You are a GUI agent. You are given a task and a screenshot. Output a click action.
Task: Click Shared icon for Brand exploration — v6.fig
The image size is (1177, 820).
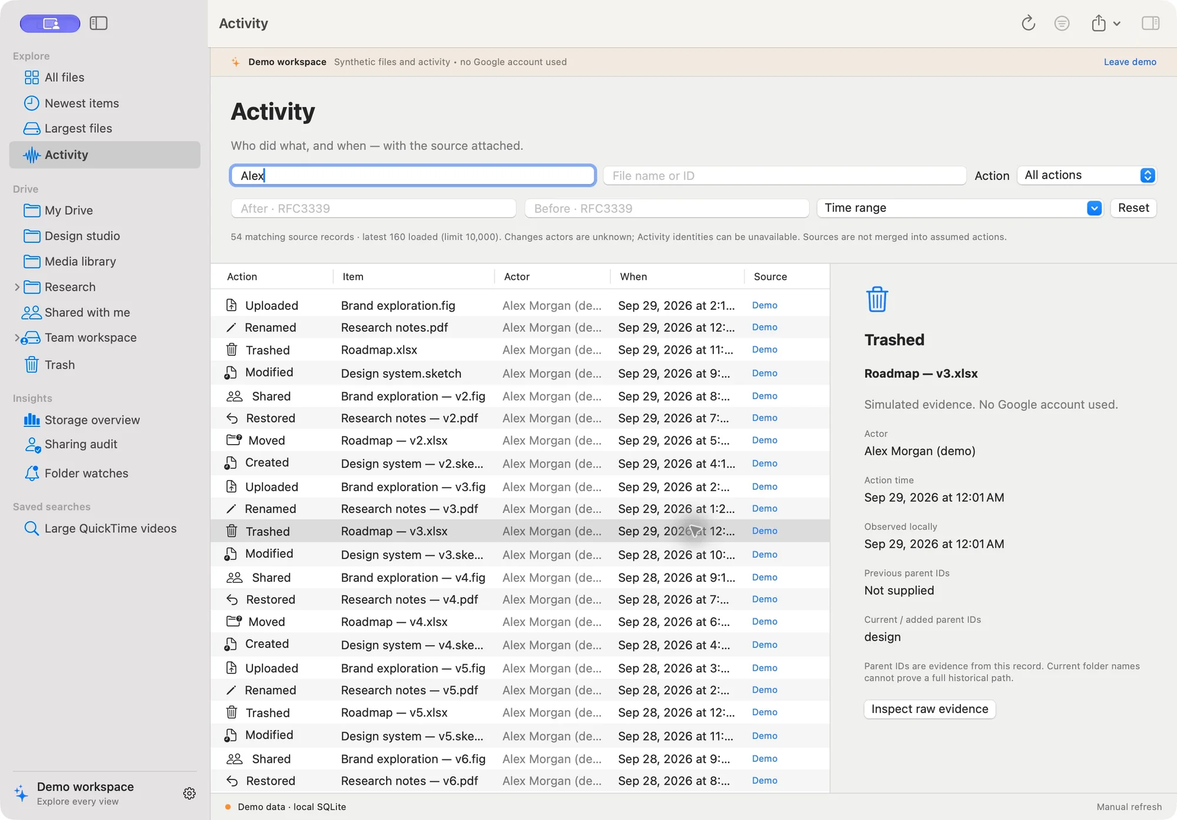234,759
